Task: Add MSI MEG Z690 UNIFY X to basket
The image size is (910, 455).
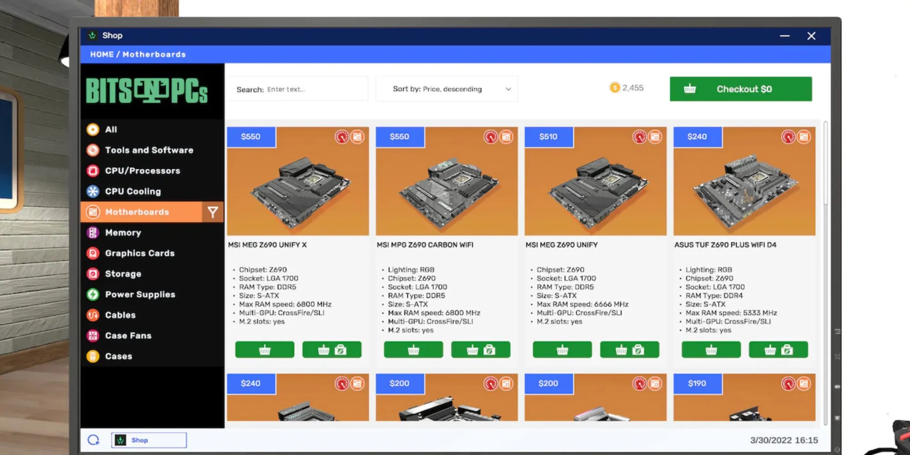Action: pyautogui.click(x=264, y=350)
